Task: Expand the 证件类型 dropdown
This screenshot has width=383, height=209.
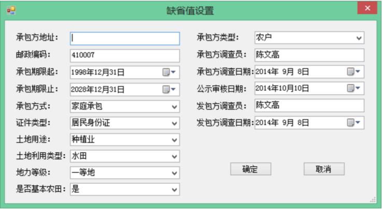Action: click(174, 124)
